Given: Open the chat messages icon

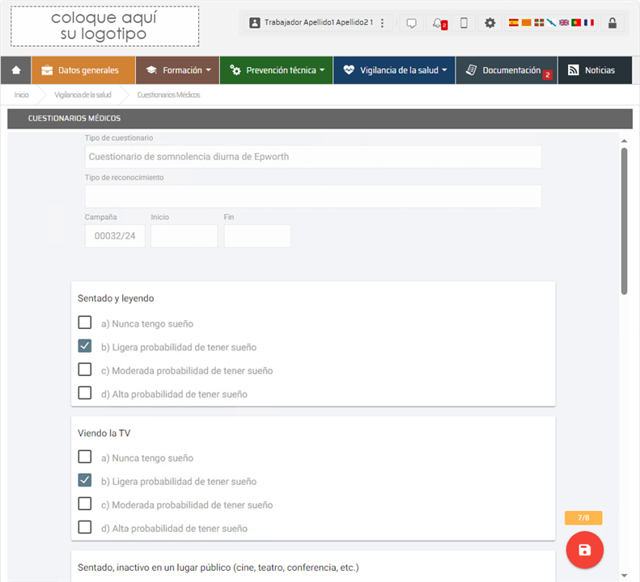Looking at the screenshot, I should [x=411, y=23].
